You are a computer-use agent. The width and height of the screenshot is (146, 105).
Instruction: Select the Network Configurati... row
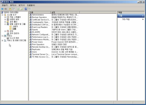coord(54,35)
